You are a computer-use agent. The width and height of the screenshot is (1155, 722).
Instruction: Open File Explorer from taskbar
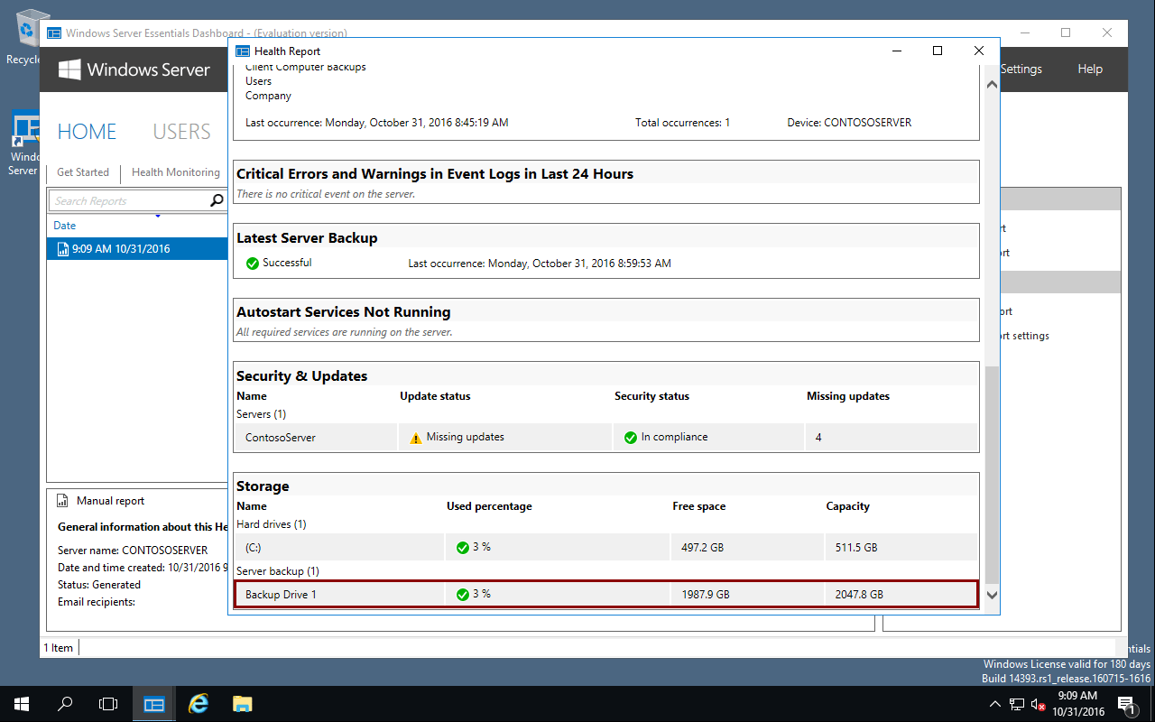click(x=242, y=704)
